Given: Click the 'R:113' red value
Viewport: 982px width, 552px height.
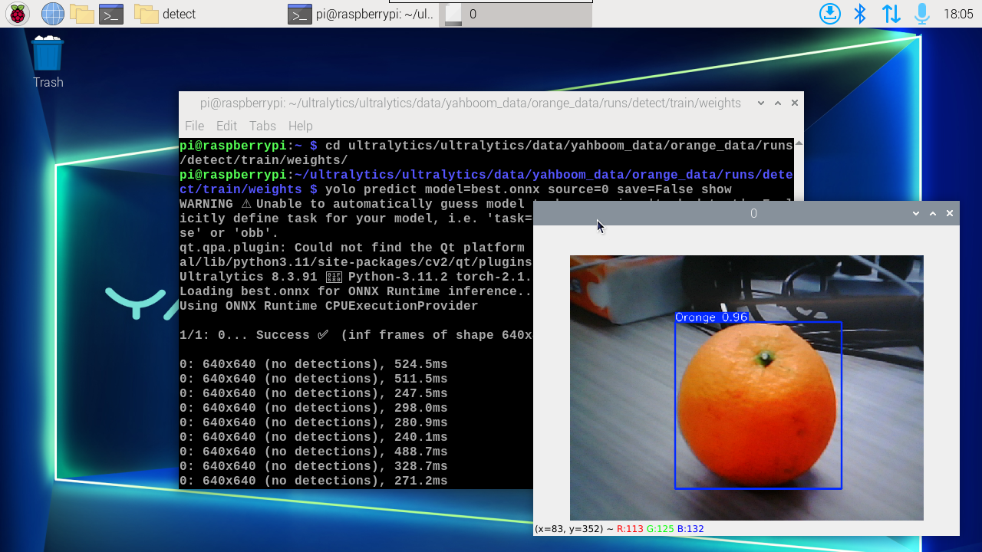Looking at the screenshot, I should pyautogui.click(x=630, y=529).
